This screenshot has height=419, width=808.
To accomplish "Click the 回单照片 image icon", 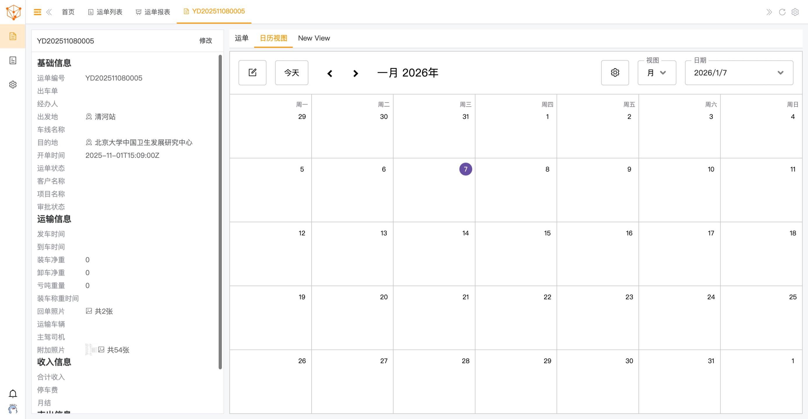I will tap(89, 311).
